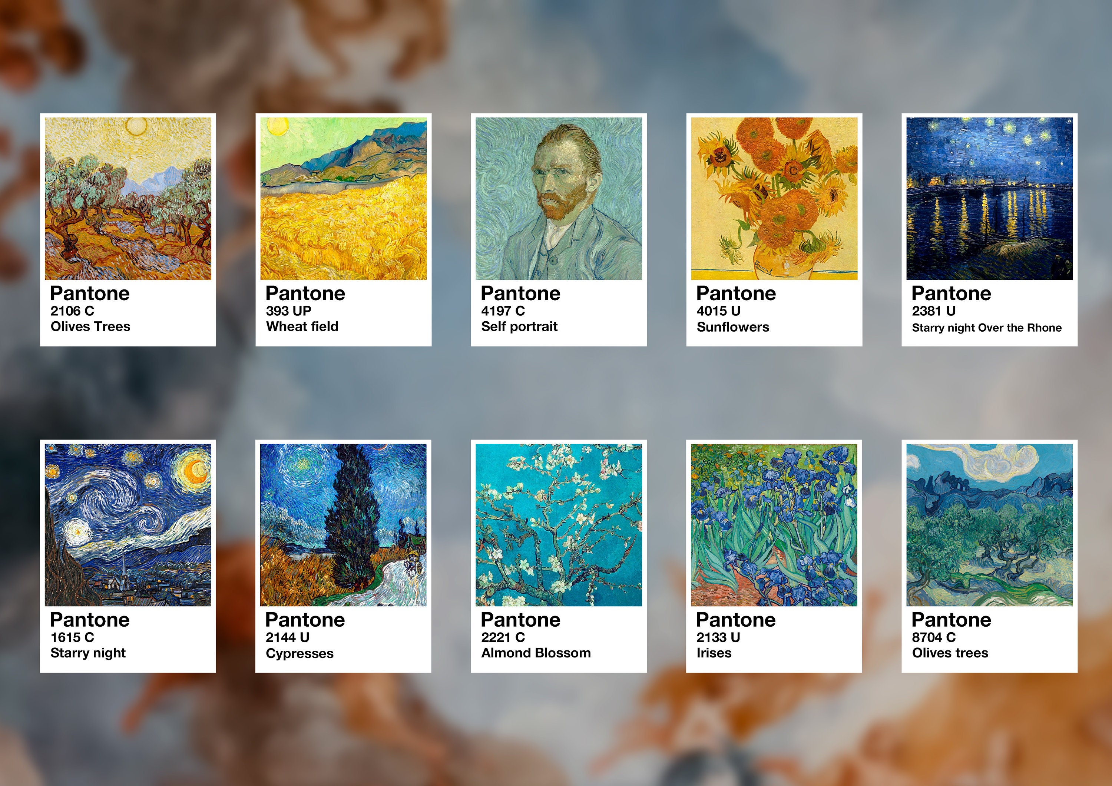Screen dimensions: 1112x786
Task: Click the Pantone heading on the Wheat field card
Action: pyautogui.click(x=305, y=293)
